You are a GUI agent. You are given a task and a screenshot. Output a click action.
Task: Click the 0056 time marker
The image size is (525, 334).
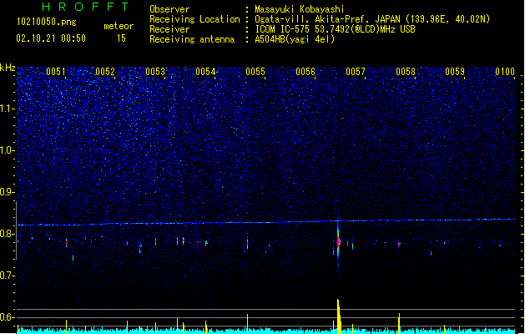[305, 72]
